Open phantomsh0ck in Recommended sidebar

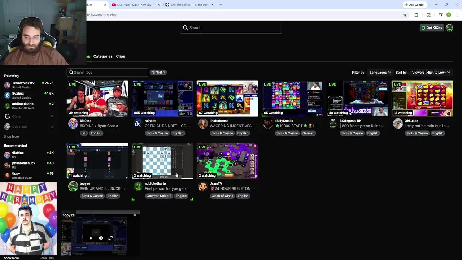click(29, 165)
